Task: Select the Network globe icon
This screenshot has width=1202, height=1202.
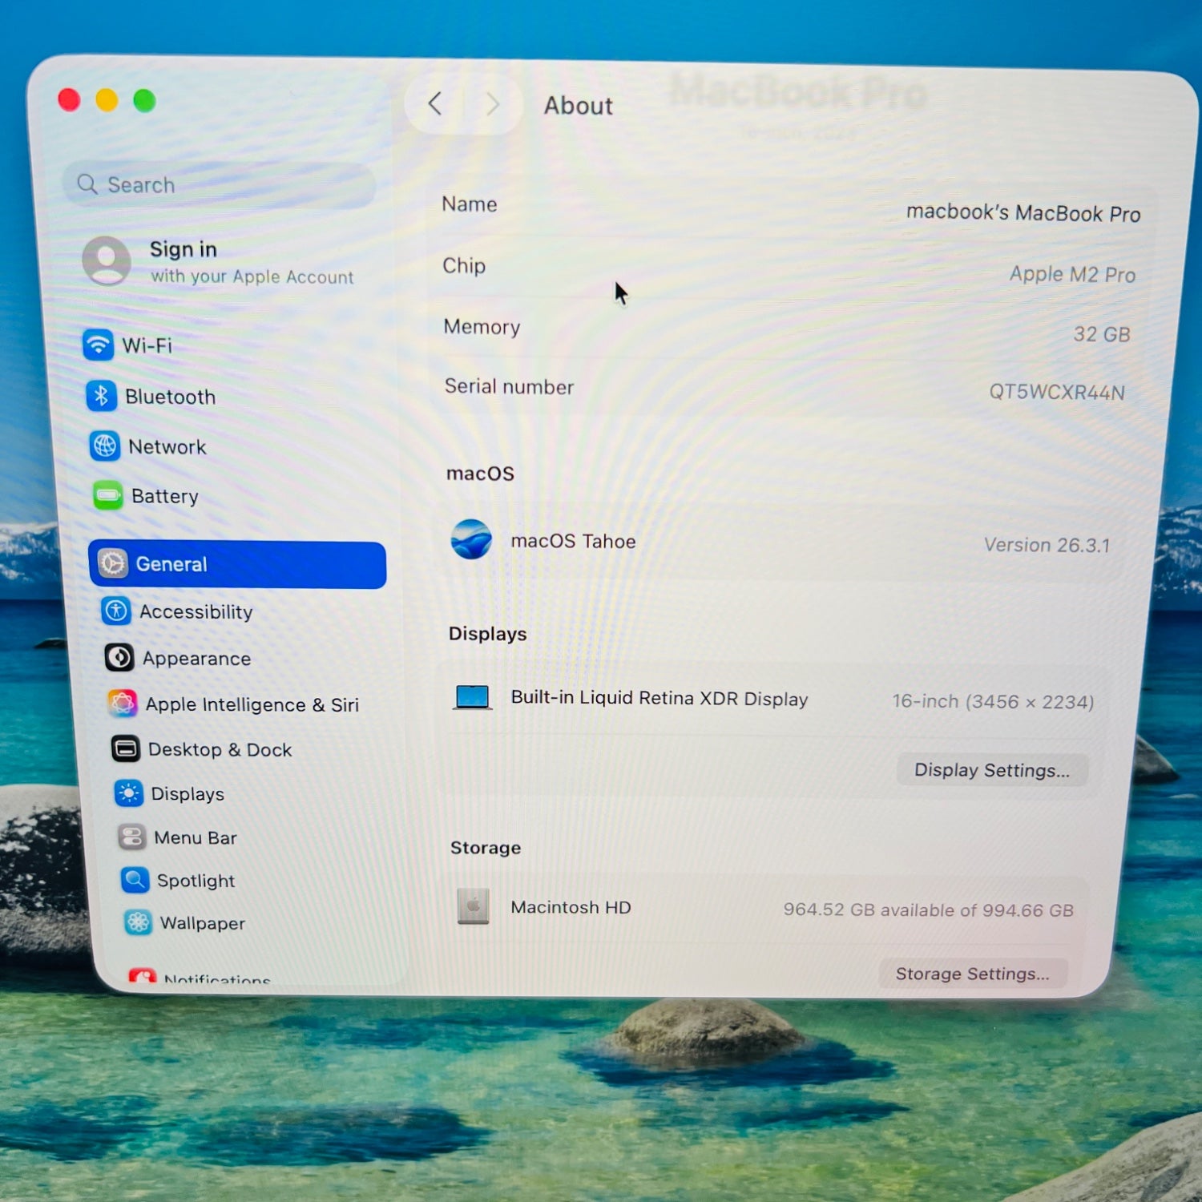Action: point(105,446)
